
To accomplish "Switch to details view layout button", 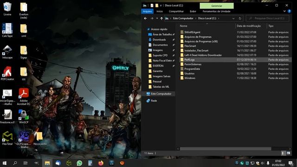I will click(x=283, y=153).
